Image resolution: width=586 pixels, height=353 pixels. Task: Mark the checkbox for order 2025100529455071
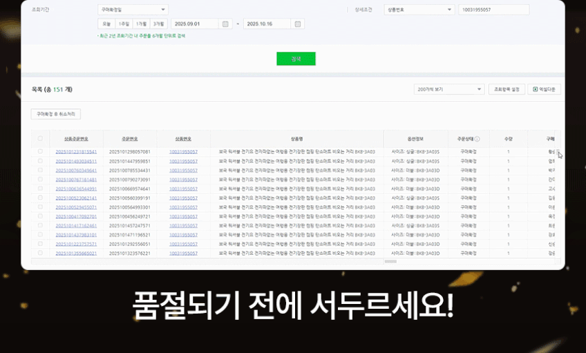click(40, 207)
